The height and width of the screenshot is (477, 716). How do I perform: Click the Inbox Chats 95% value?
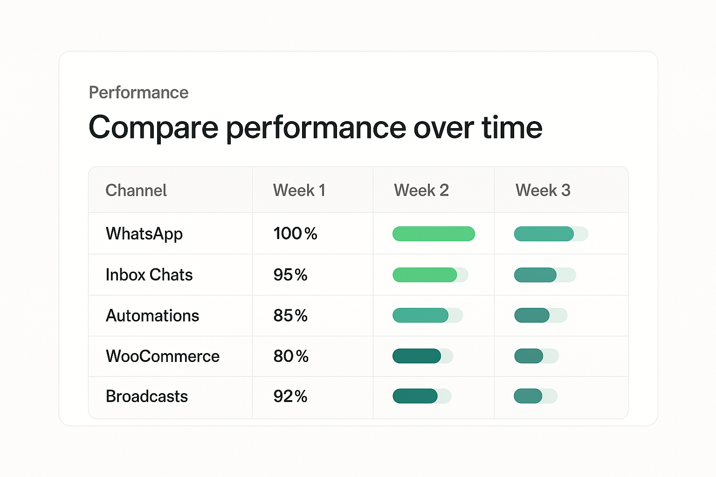(x=290, y=275)
